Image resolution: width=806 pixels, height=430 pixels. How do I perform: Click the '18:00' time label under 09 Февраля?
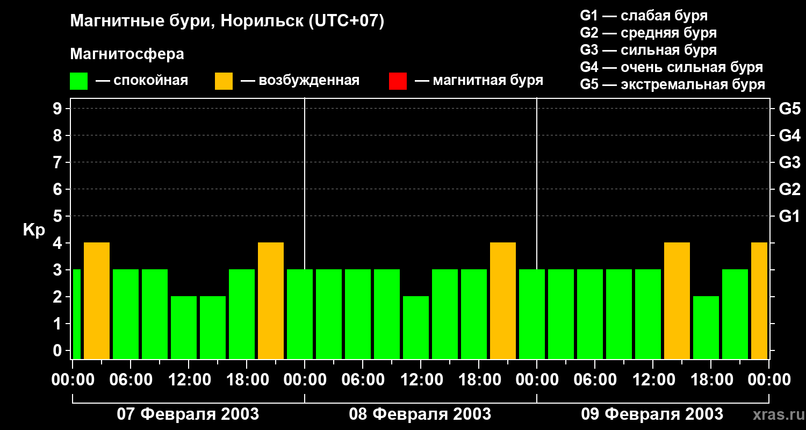point(711,380)
